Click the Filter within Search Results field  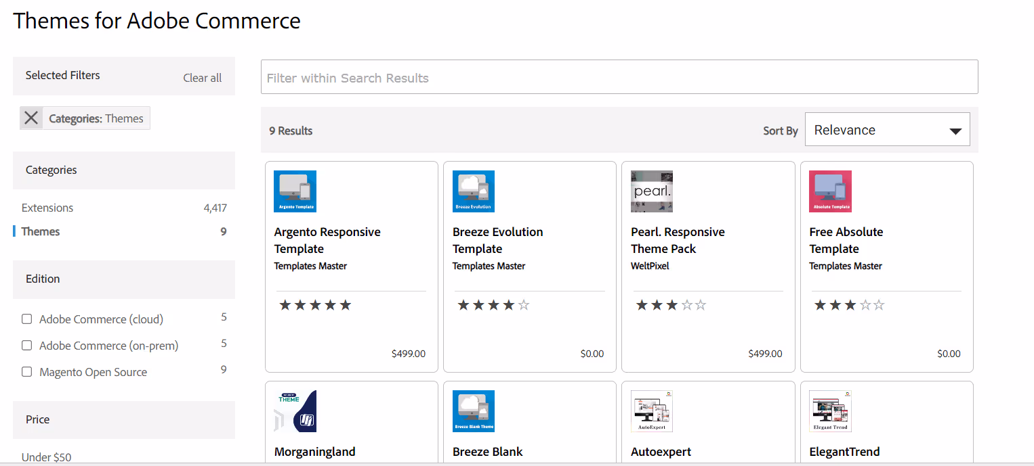pos(619,76)
